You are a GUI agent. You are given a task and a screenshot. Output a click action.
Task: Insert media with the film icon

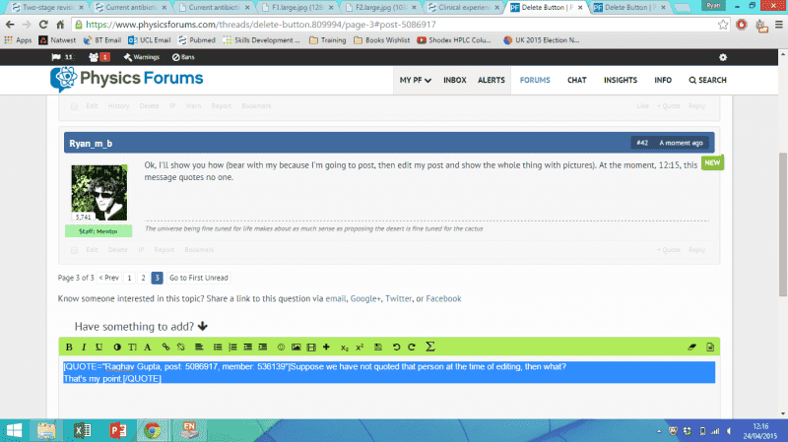click(x=311, y=347)
